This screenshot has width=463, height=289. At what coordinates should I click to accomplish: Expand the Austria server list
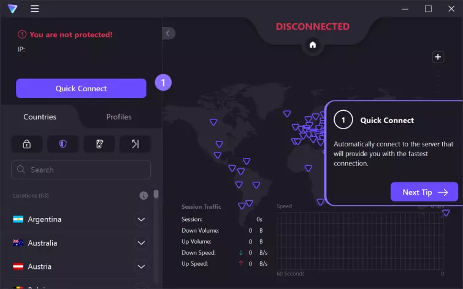click(141, 266)
